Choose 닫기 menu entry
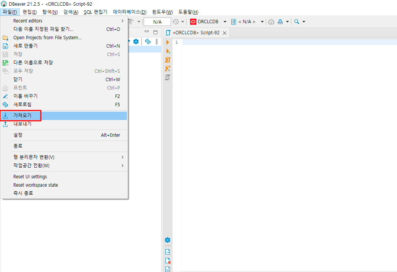 tap(64, 79)
